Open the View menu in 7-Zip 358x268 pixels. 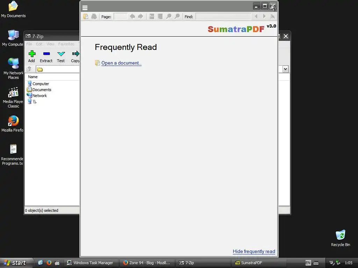point(50,44)
